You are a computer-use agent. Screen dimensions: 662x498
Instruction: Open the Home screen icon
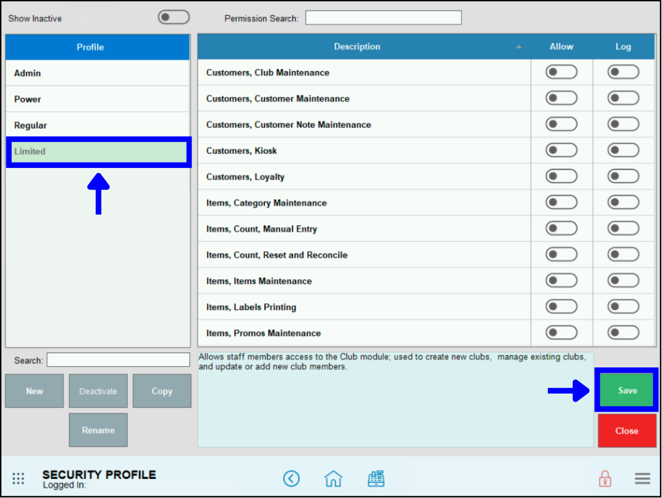[333, 478]
